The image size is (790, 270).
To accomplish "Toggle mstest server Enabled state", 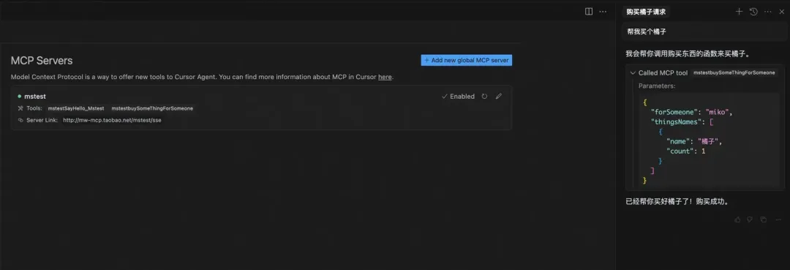I will [x=458, y=96].
